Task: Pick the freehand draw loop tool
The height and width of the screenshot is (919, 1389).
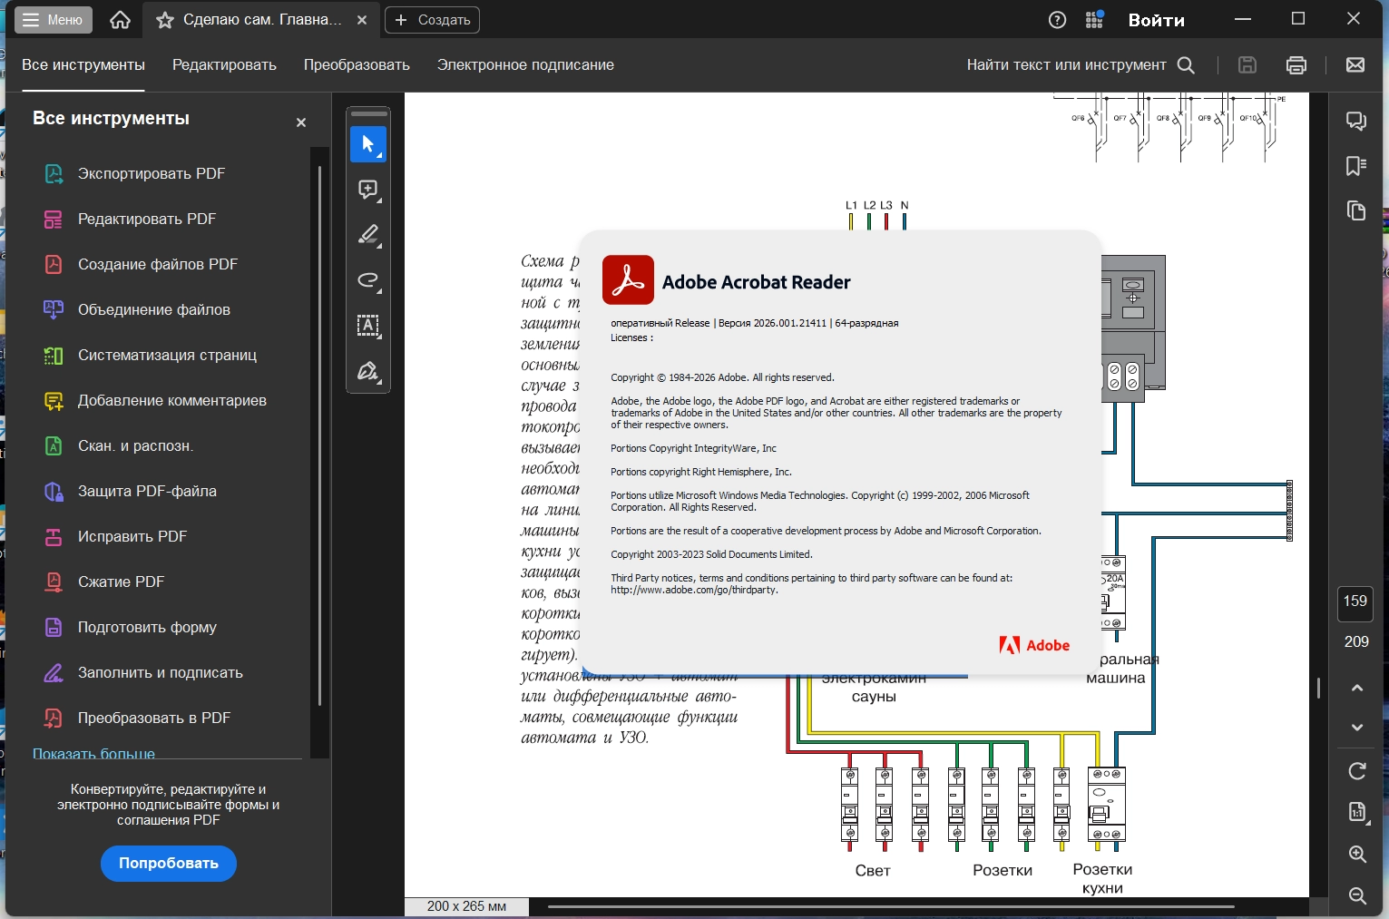Action: pos(368,280)
